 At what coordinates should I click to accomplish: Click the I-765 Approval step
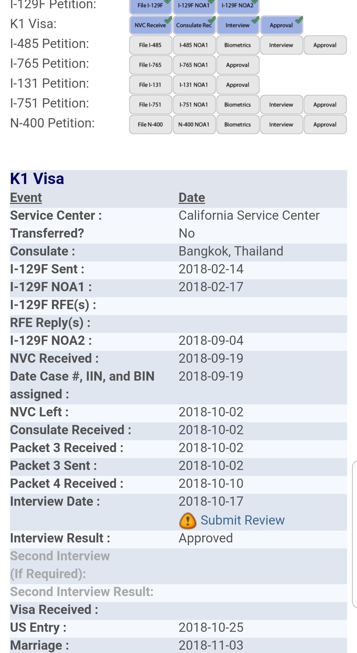coord(238,65)
